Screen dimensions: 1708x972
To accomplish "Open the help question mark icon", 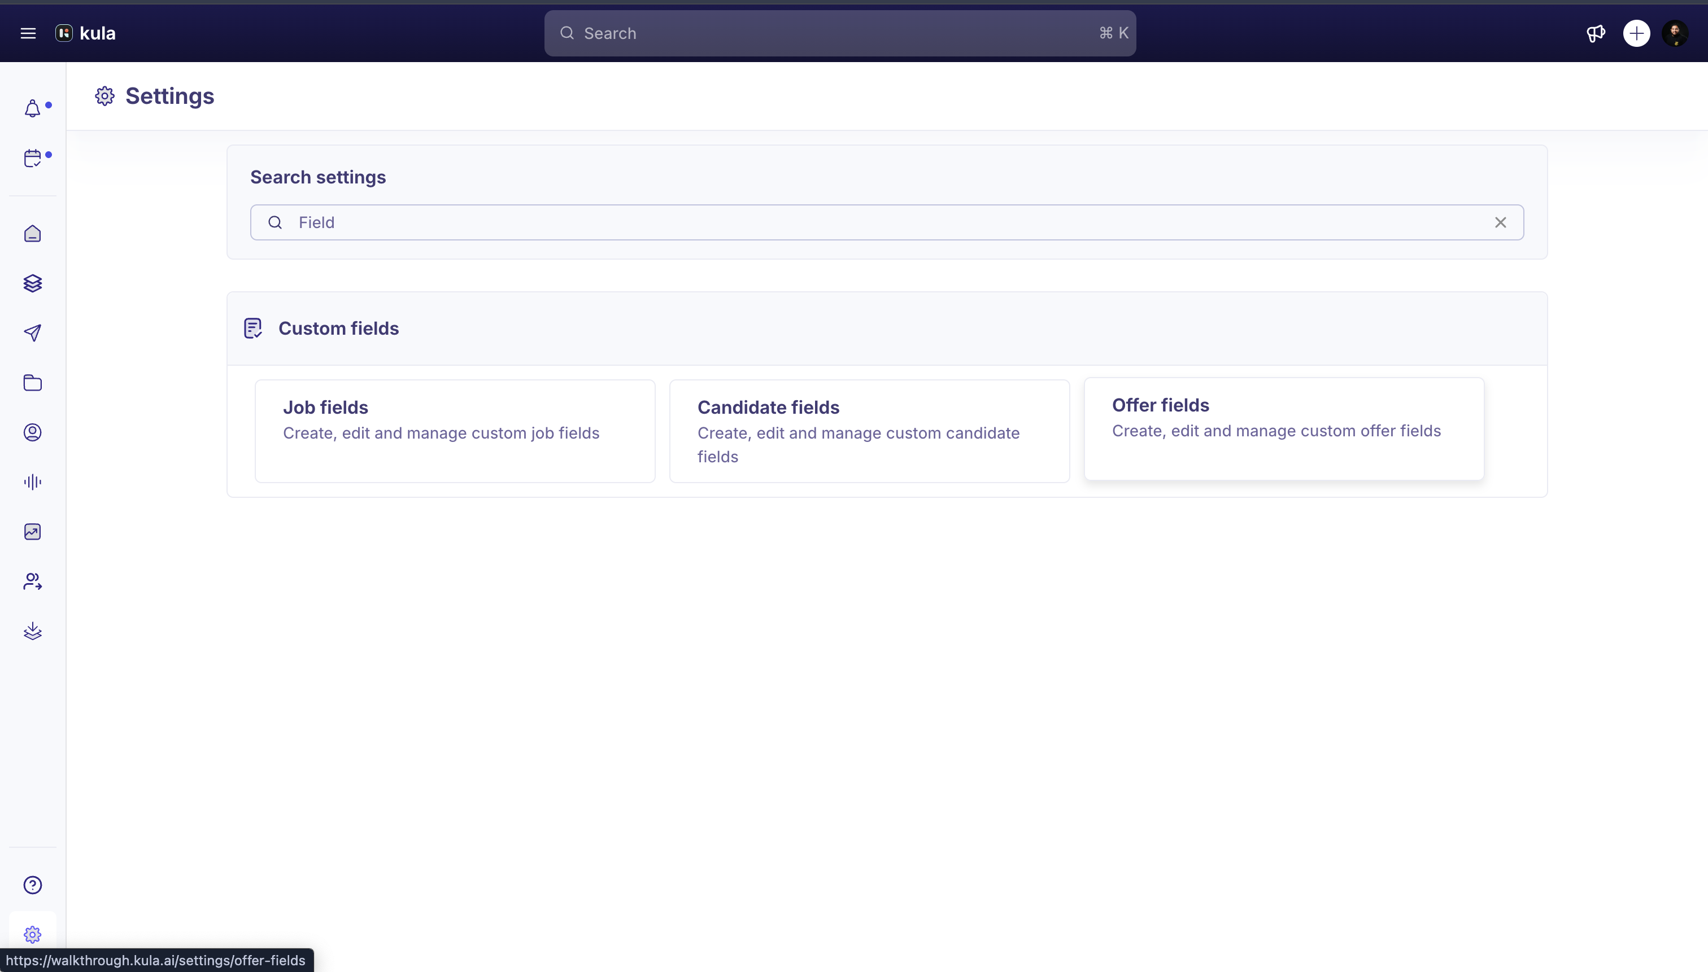I will pyautogui.click(x=33, y=885).
